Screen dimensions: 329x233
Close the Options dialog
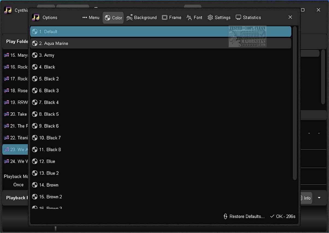290,17
